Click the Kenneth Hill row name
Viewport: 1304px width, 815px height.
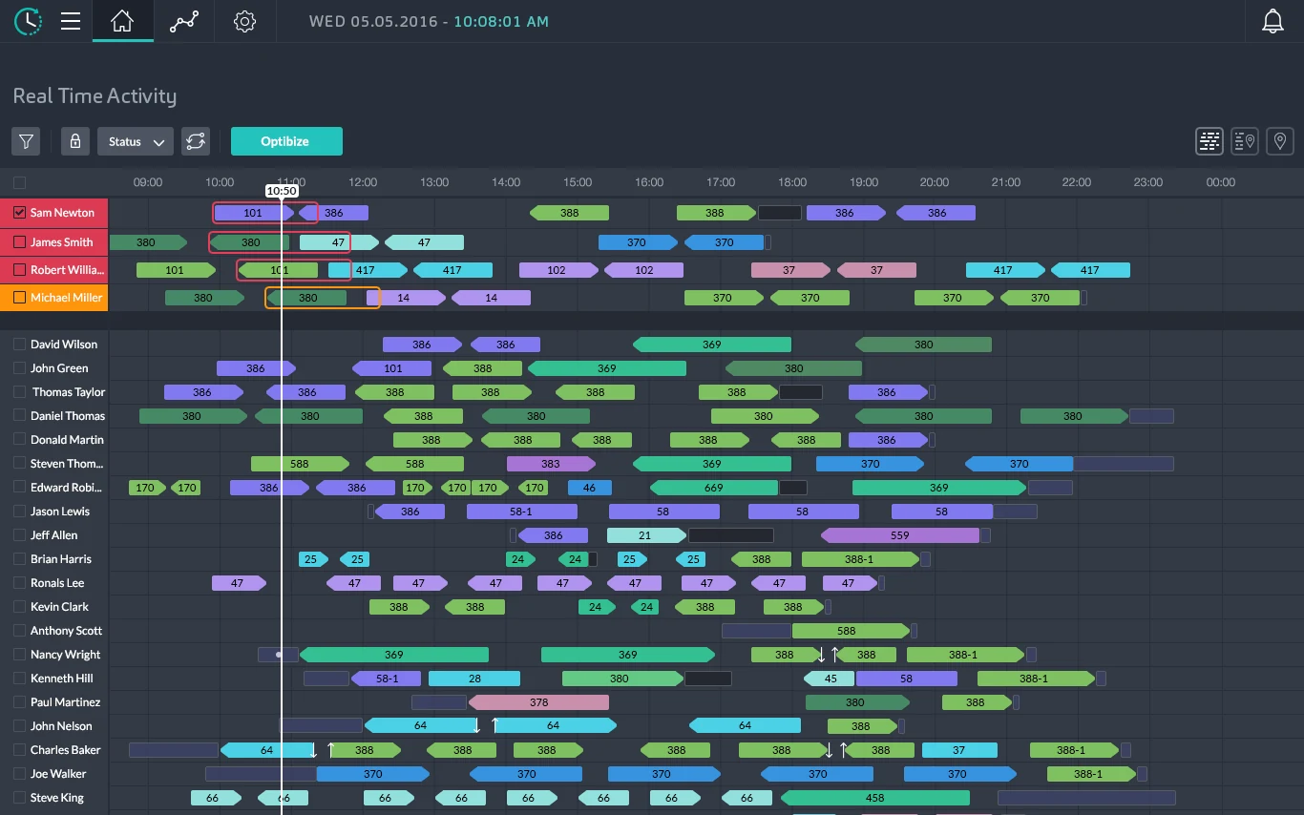[61, 679]
